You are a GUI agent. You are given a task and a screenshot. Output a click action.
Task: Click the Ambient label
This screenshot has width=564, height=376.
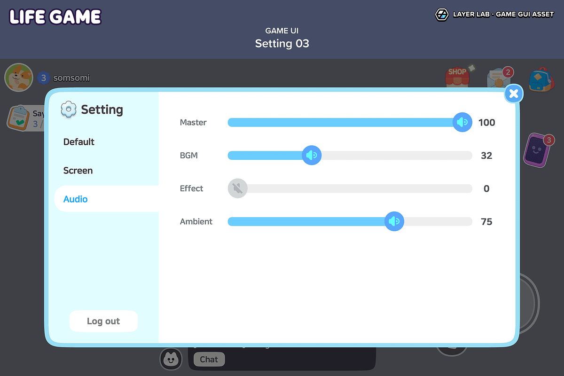(x=196, y=221)
